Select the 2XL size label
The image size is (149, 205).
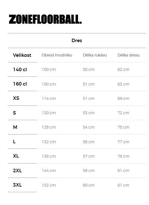tap(17, 170)
